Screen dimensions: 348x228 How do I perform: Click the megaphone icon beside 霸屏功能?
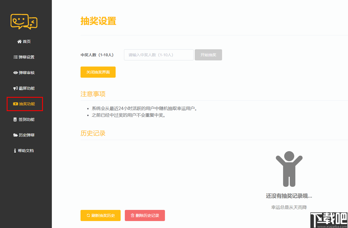pyautogui.click(x=16, y=88)
